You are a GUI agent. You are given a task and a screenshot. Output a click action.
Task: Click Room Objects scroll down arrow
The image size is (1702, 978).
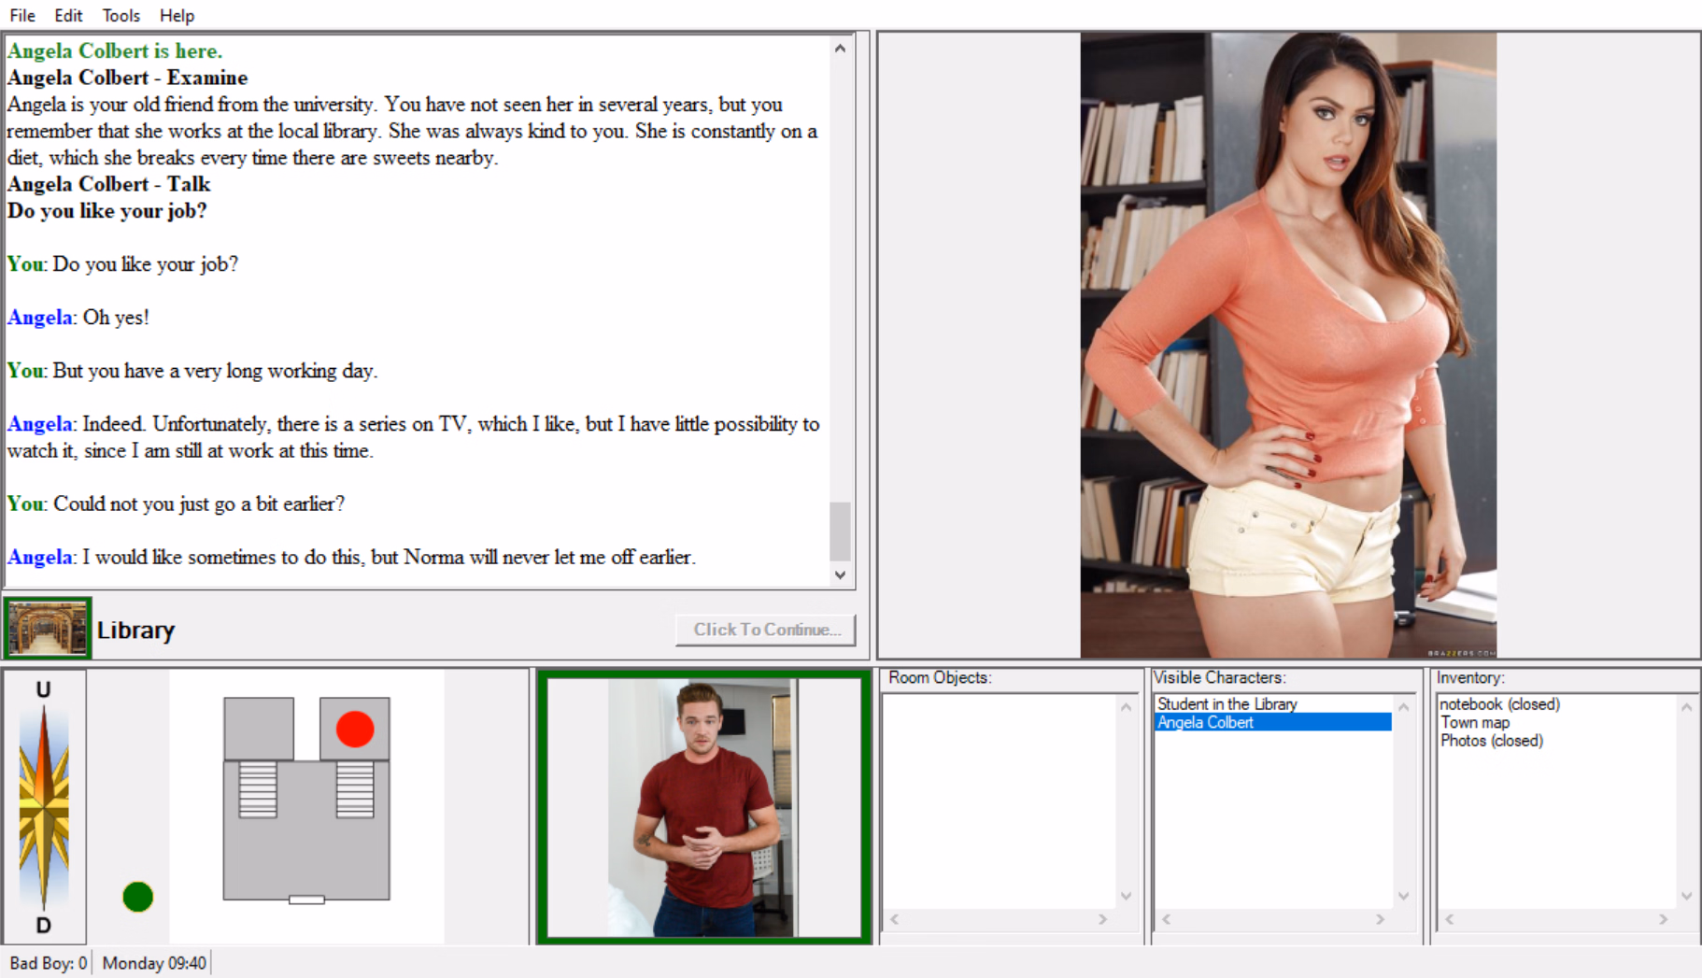click(x=1127, y=896)
